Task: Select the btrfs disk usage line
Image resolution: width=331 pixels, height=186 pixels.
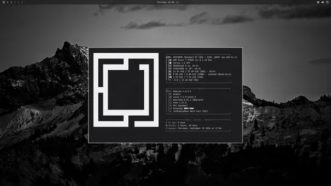Action: tap(194, 71)
